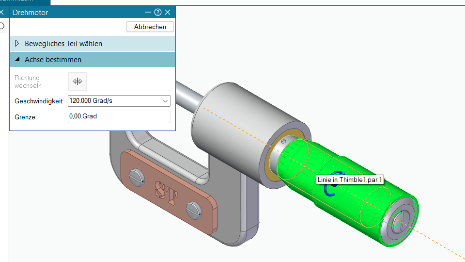The height and width of the screenshot is (262, 465).
Task: Expand the Bewegliches Teil wählen section
Action: click(93, 44)
